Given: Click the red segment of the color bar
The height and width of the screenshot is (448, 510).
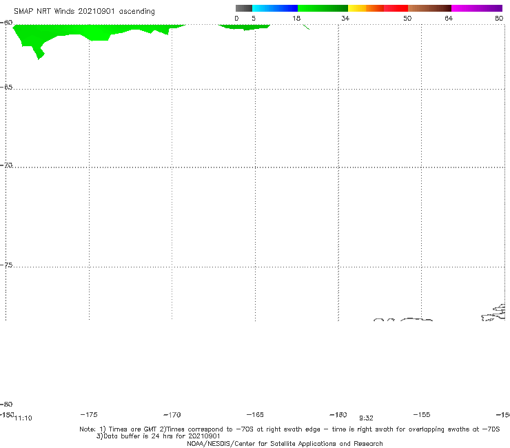Looking at the screenshot, I should pos(396,8).
